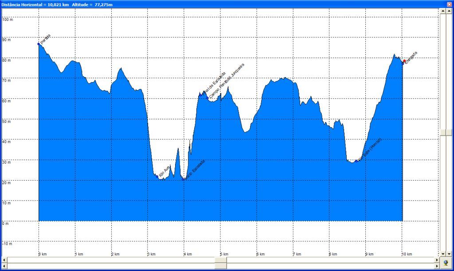Select the Rio Ave waypoint marker
454x271 pixels.
157,177
